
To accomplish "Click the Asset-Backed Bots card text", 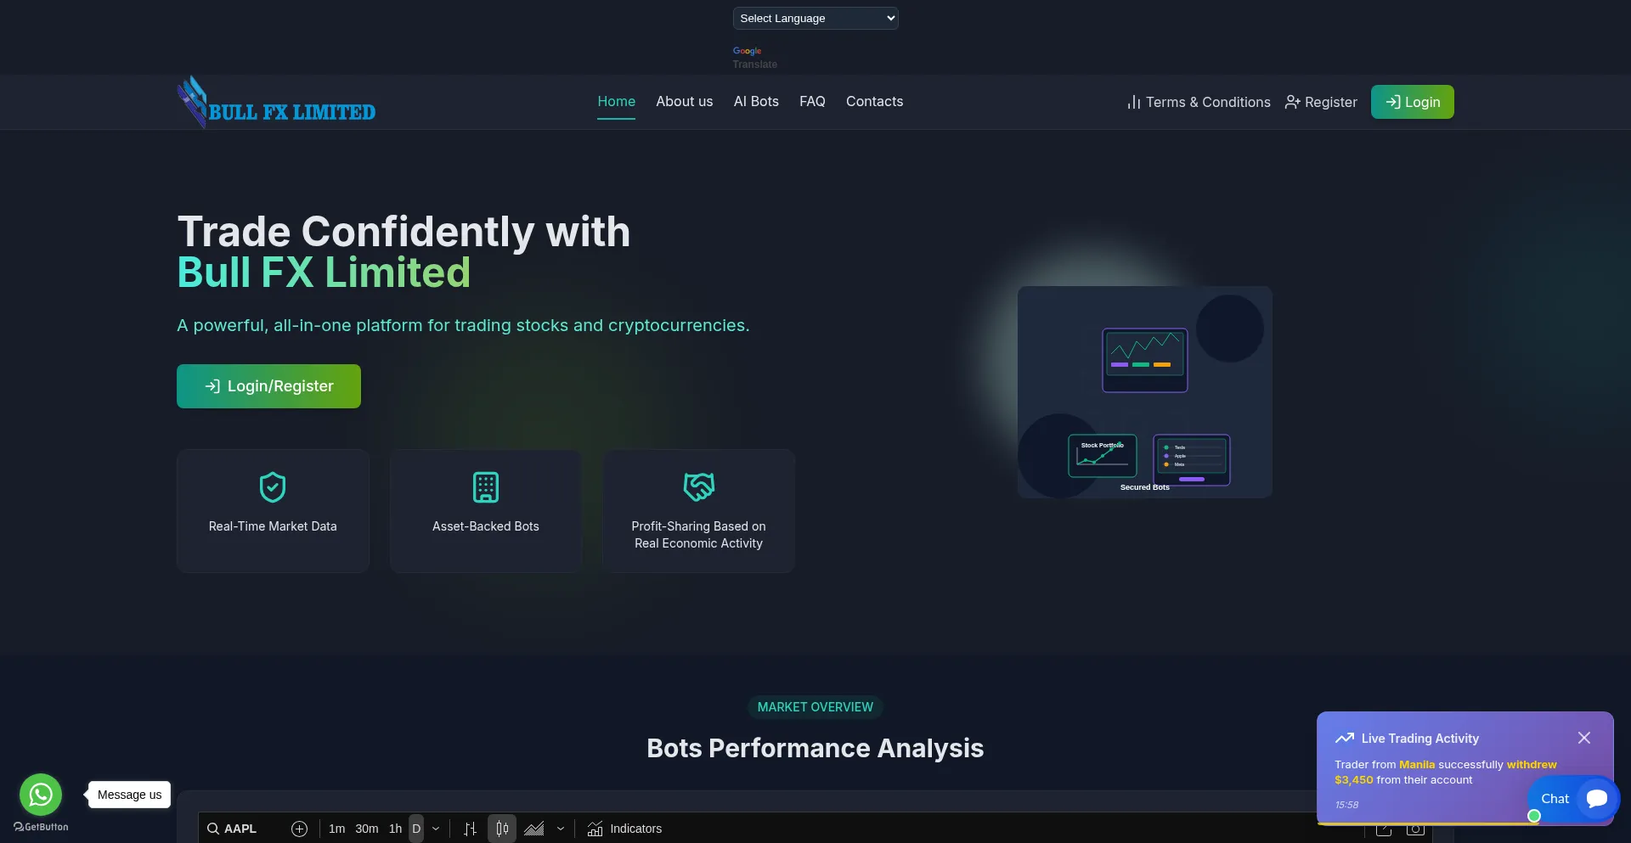I will point(486,526).
